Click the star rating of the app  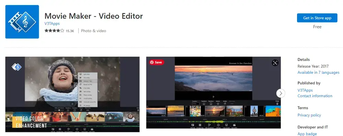(54, 31)
